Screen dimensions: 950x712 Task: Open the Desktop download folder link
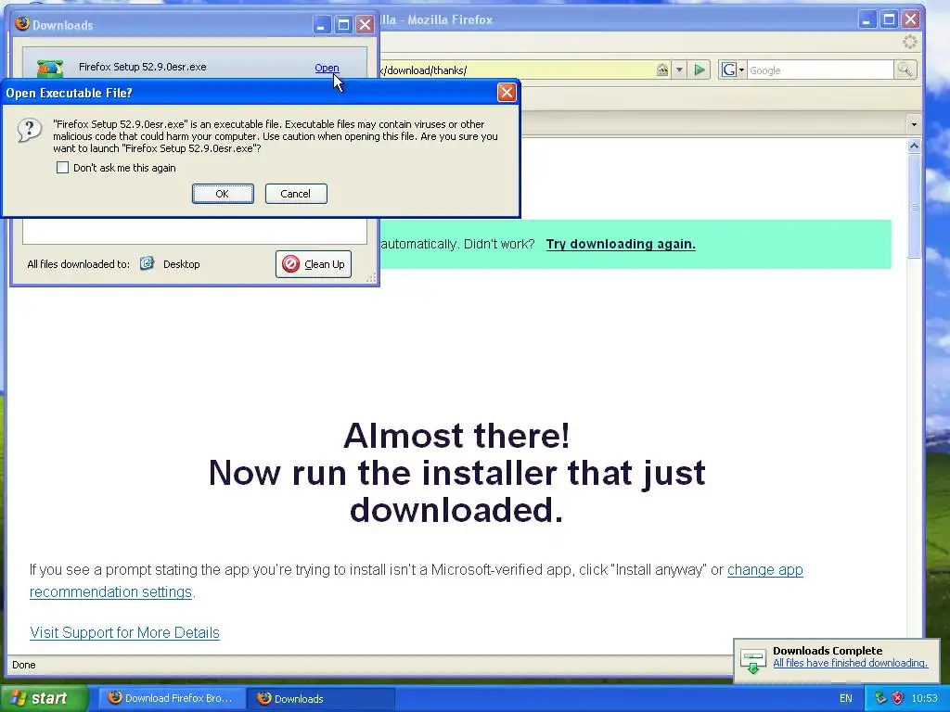(x=181, y=264)
